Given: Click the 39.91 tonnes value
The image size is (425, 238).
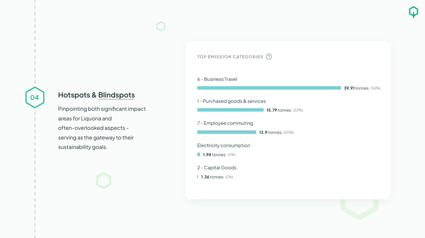Looking at the screenshot, I should 356,88.
